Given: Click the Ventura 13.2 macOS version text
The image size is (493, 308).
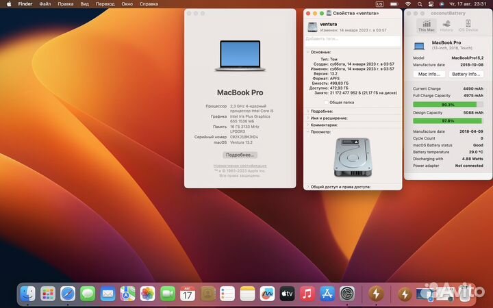Looking at the screenshot, I should coord(241,142).
